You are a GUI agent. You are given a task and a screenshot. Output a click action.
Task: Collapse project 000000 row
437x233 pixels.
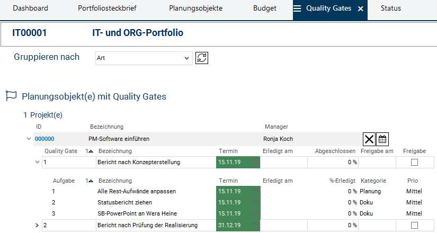pos(28,139)
